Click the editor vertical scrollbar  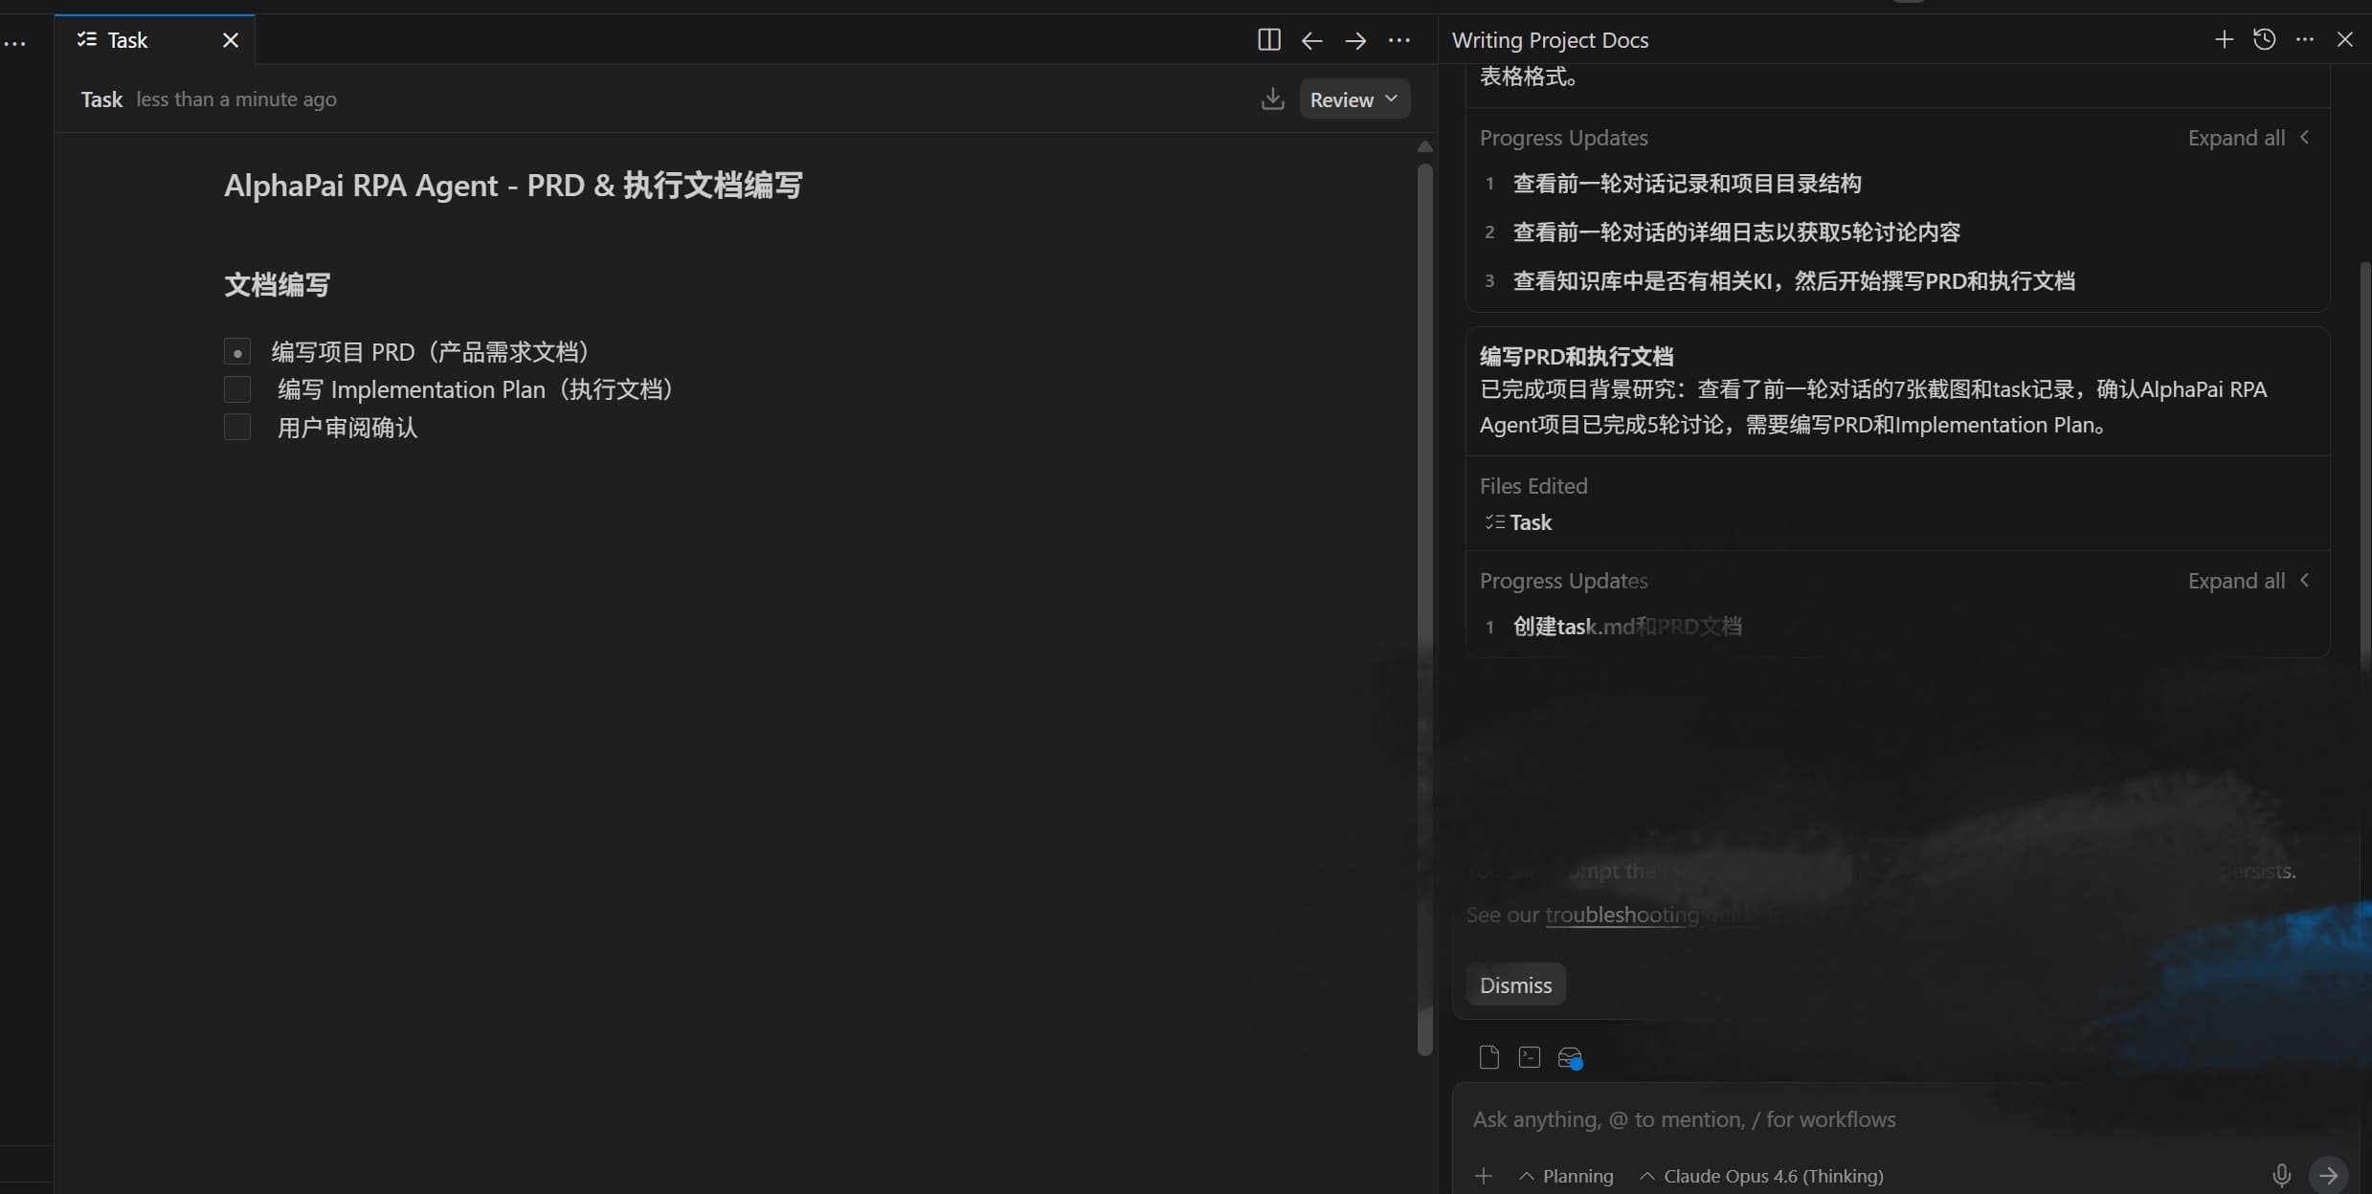click(1424, 608)
